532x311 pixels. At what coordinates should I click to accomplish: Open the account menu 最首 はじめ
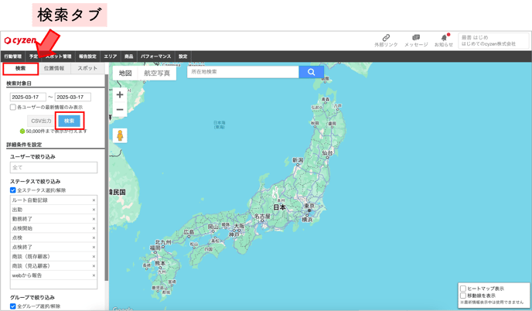click(x=493, y=41)
